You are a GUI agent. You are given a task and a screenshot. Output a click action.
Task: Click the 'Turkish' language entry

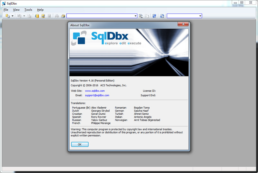(119, 114)
